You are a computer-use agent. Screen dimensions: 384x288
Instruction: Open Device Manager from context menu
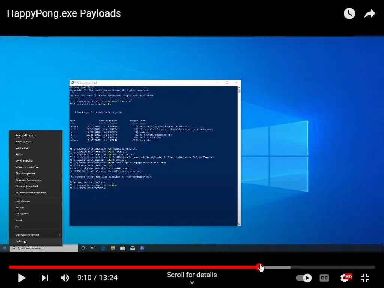pos(36,160)
